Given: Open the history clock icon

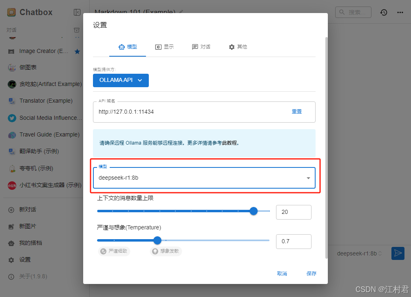Looking at the screenshot, I should point(384,12).
